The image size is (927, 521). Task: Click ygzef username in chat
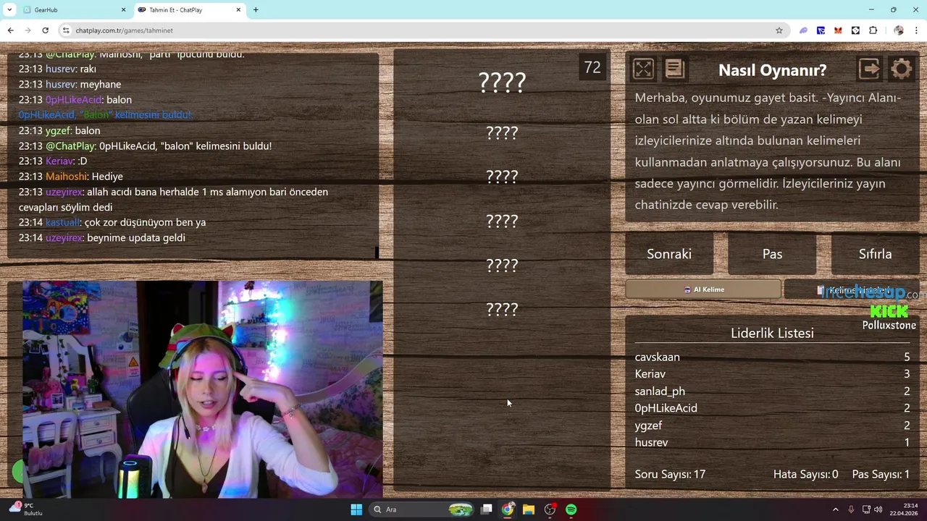(x=58, y=131)
